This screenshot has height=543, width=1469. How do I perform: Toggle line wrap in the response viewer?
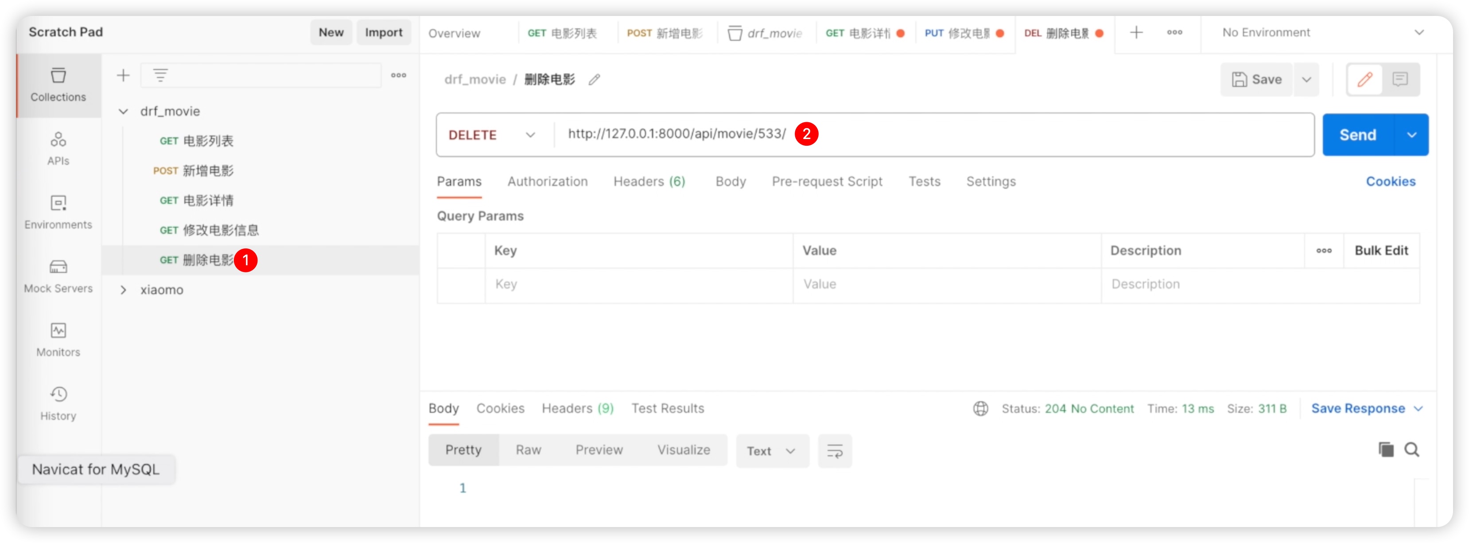(x=834, y=451)
